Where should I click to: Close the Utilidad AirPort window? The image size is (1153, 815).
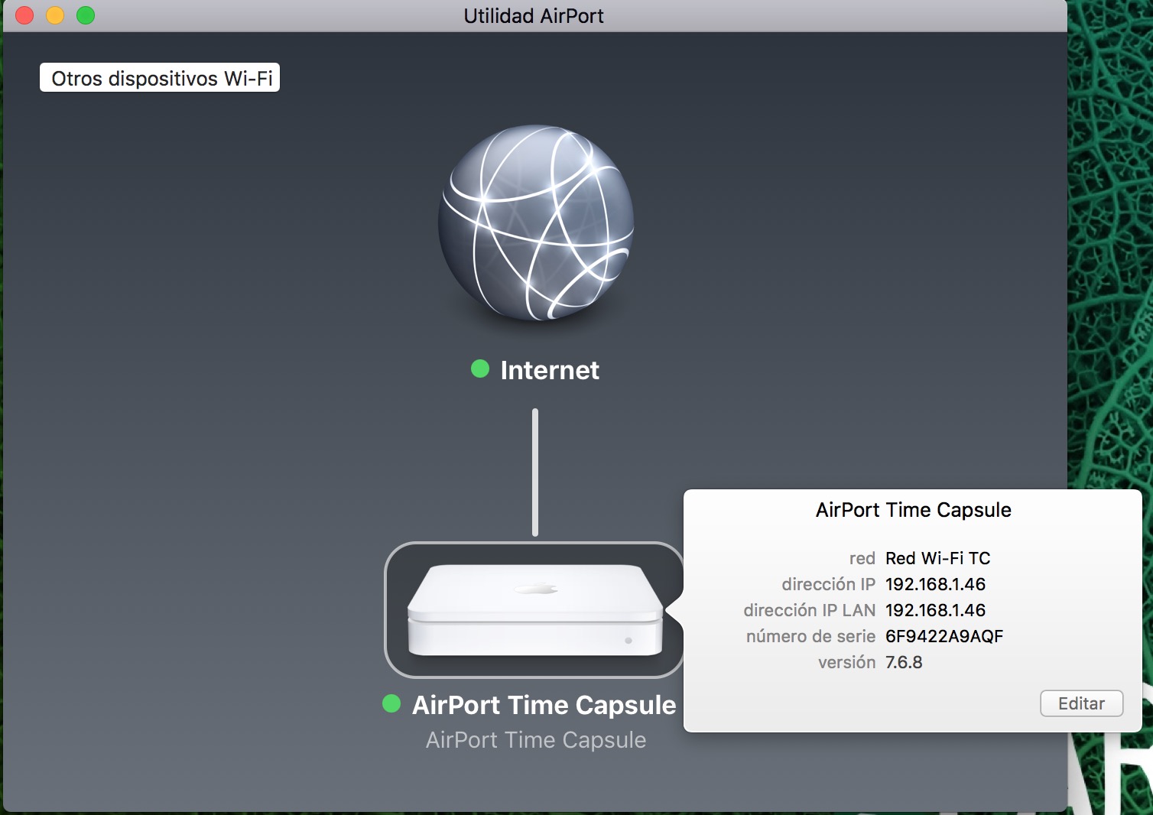[x=24, y=15]
